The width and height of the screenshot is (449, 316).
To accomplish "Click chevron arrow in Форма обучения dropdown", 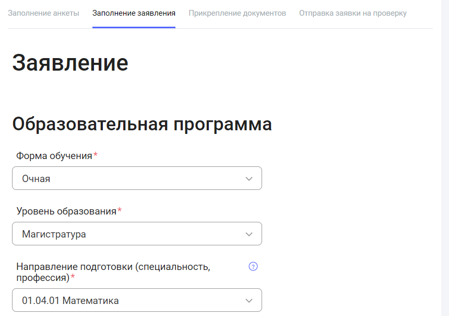I will point(249,179).
